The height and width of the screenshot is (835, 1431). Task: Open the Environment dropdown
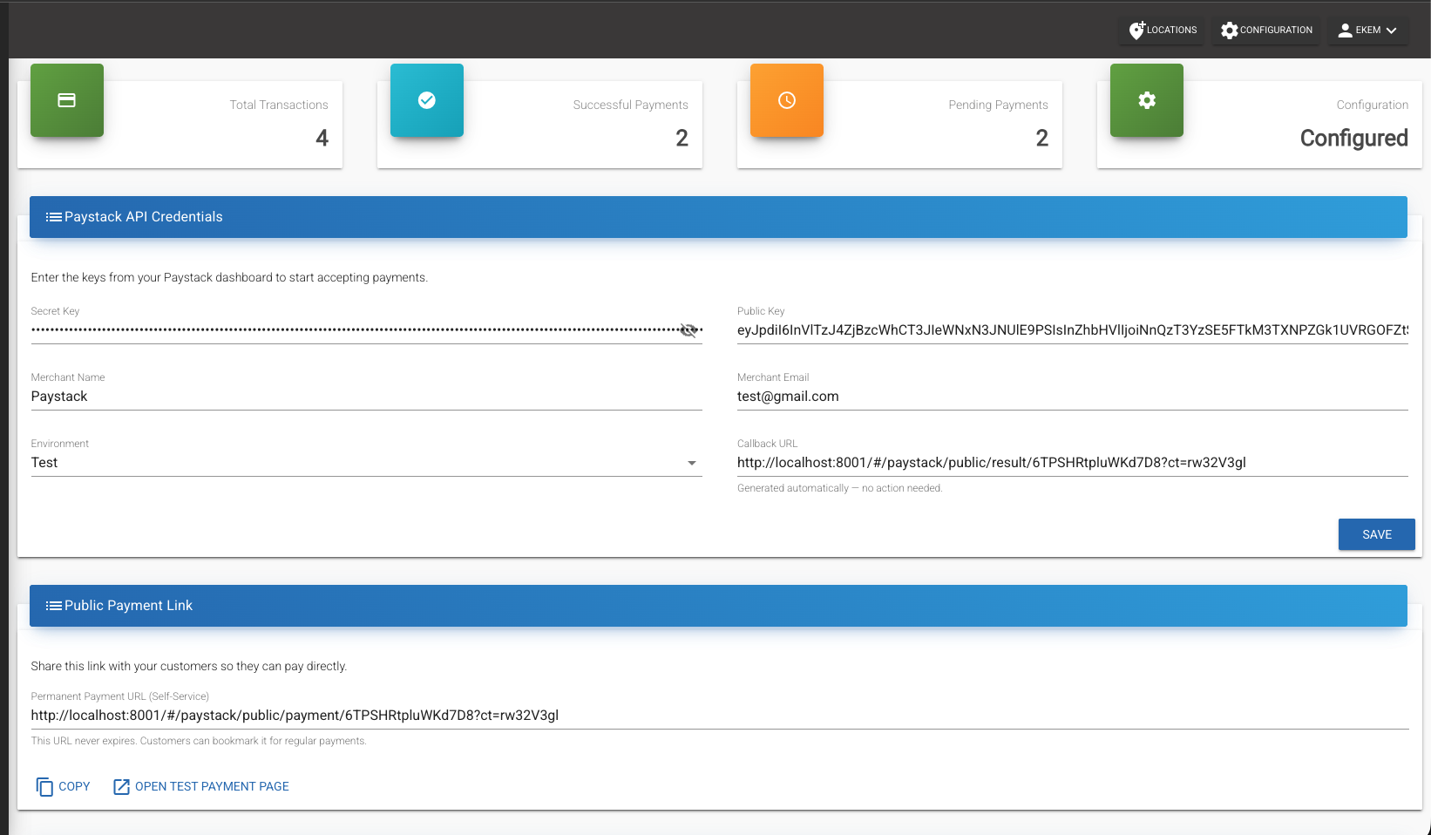pos(367,463)
